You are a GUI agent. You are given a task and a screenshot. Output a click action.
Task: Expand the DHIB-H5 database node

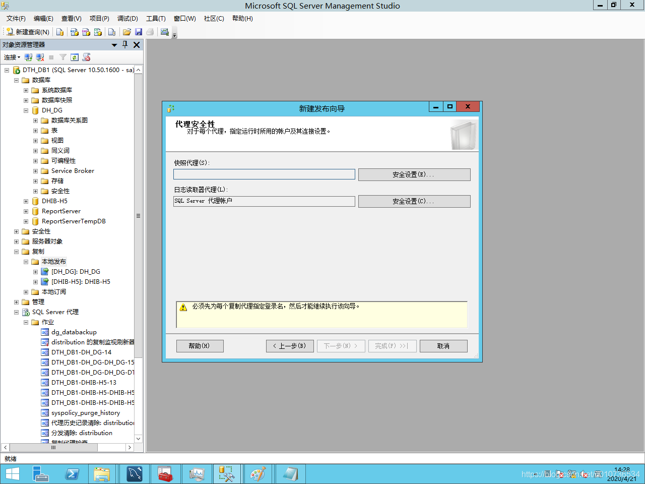coord(26,201)
